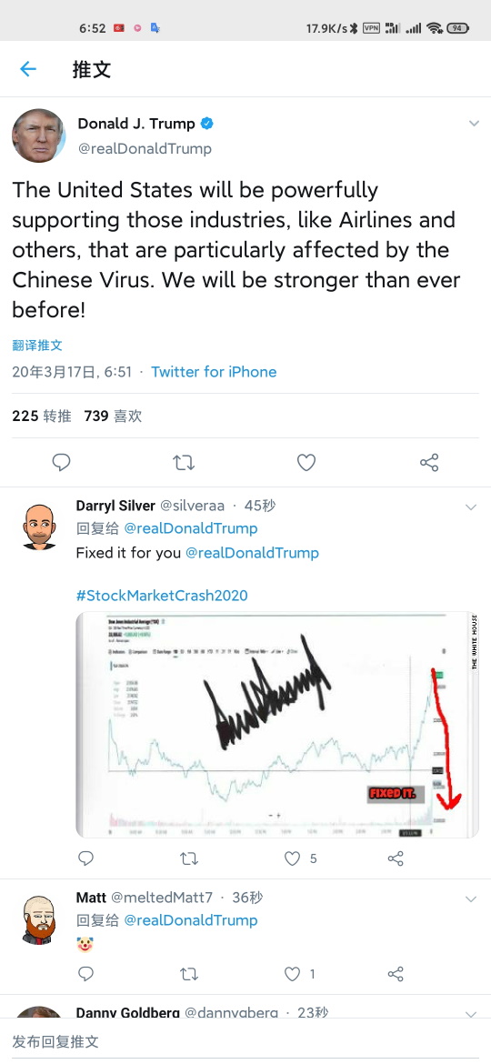491x1064 pixels.
Task: Open the #StockMarketCrash2020 hashtag
Action: 162,595
